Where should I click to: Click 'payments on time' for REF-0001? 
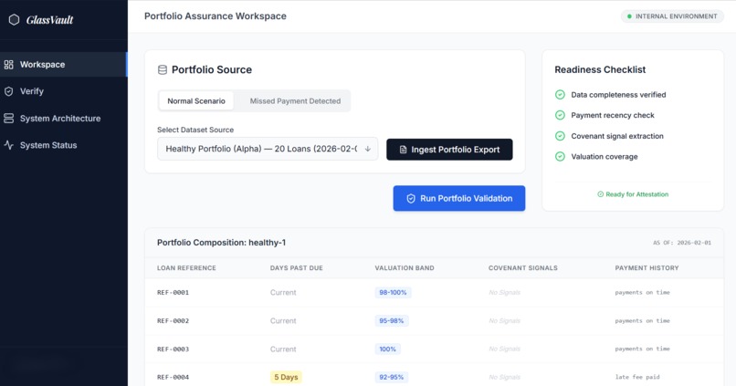point(642,293)
